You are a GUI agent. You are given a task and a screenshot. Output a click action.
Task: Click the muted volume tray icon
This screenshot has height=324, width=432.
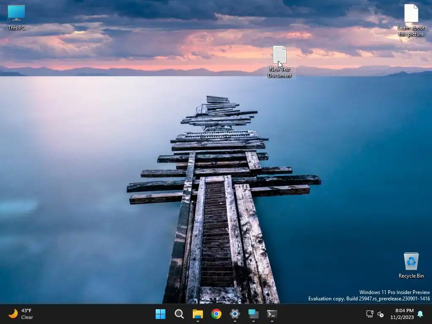click(x=381, y=314)
